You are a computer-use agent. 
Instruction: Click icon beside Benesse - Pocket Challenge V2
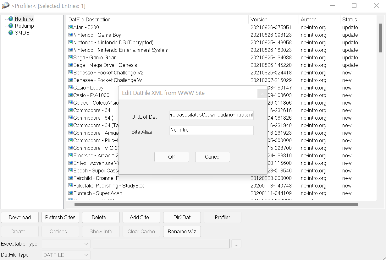(x=71, y=72)
